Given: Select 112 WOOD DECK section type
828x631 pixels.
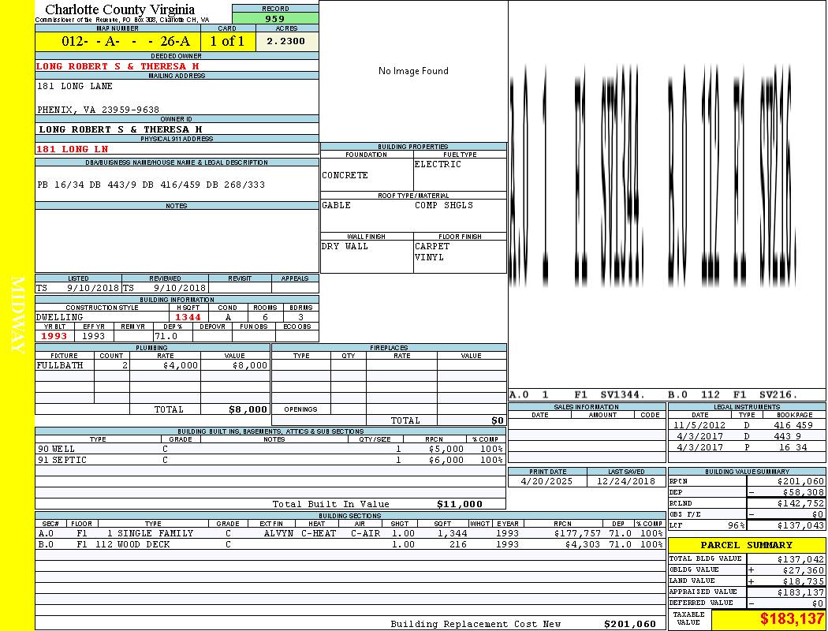Looking at the screenshot, I should (x=132, y=544).
